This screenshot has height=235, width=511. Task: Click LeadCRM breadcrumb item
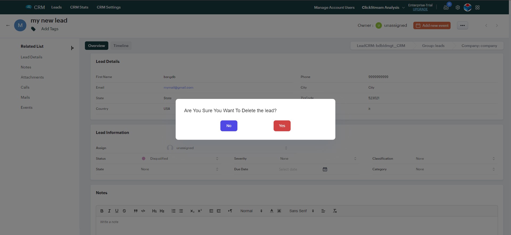click(381, 46)
